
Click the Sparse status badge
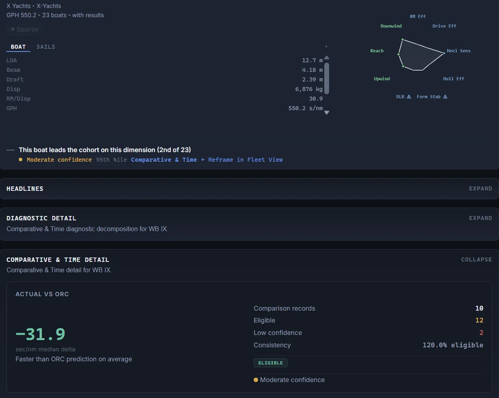[25, 29]
